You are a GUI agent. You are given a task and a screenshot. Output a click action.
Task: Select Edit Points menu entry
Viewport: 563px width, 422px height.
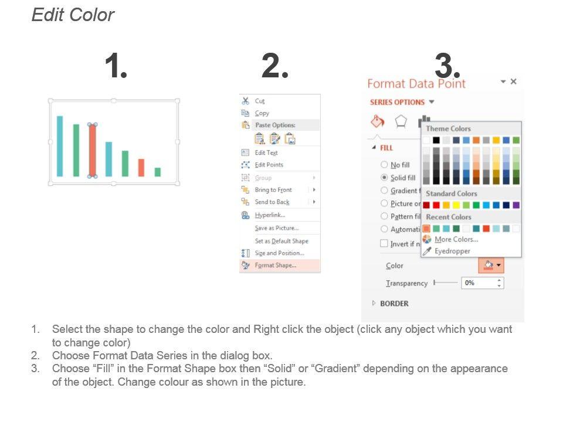pos(269,165)
